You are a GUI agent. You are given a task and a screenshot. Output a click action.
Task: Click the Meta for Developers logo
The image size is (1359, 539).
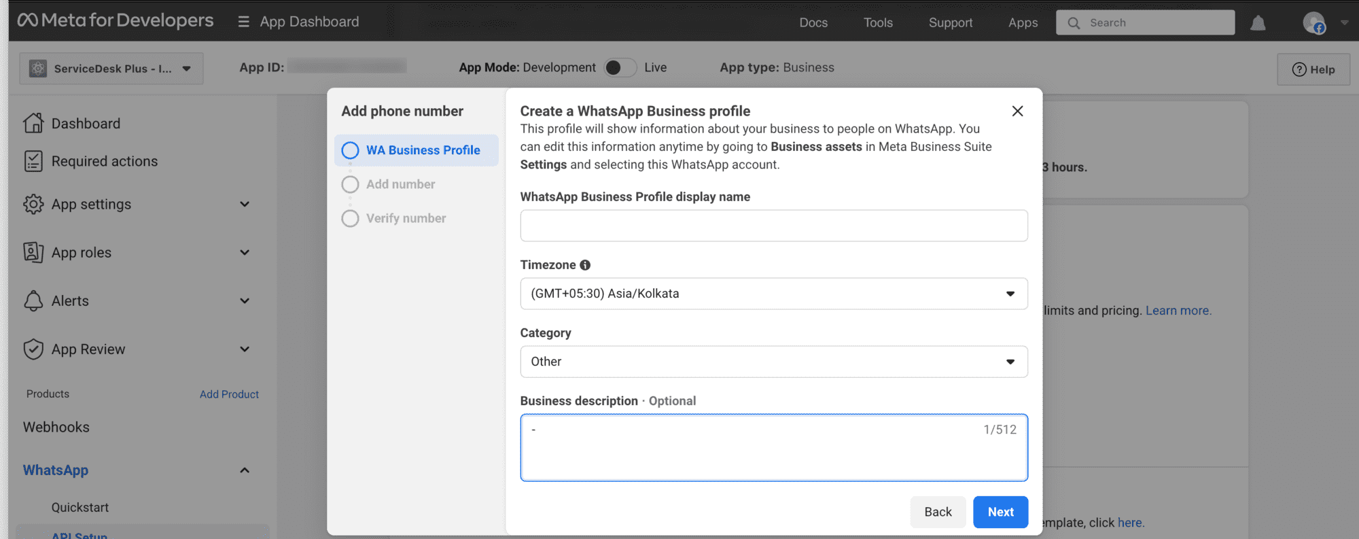pyautogui.click(x=116, y=20)
